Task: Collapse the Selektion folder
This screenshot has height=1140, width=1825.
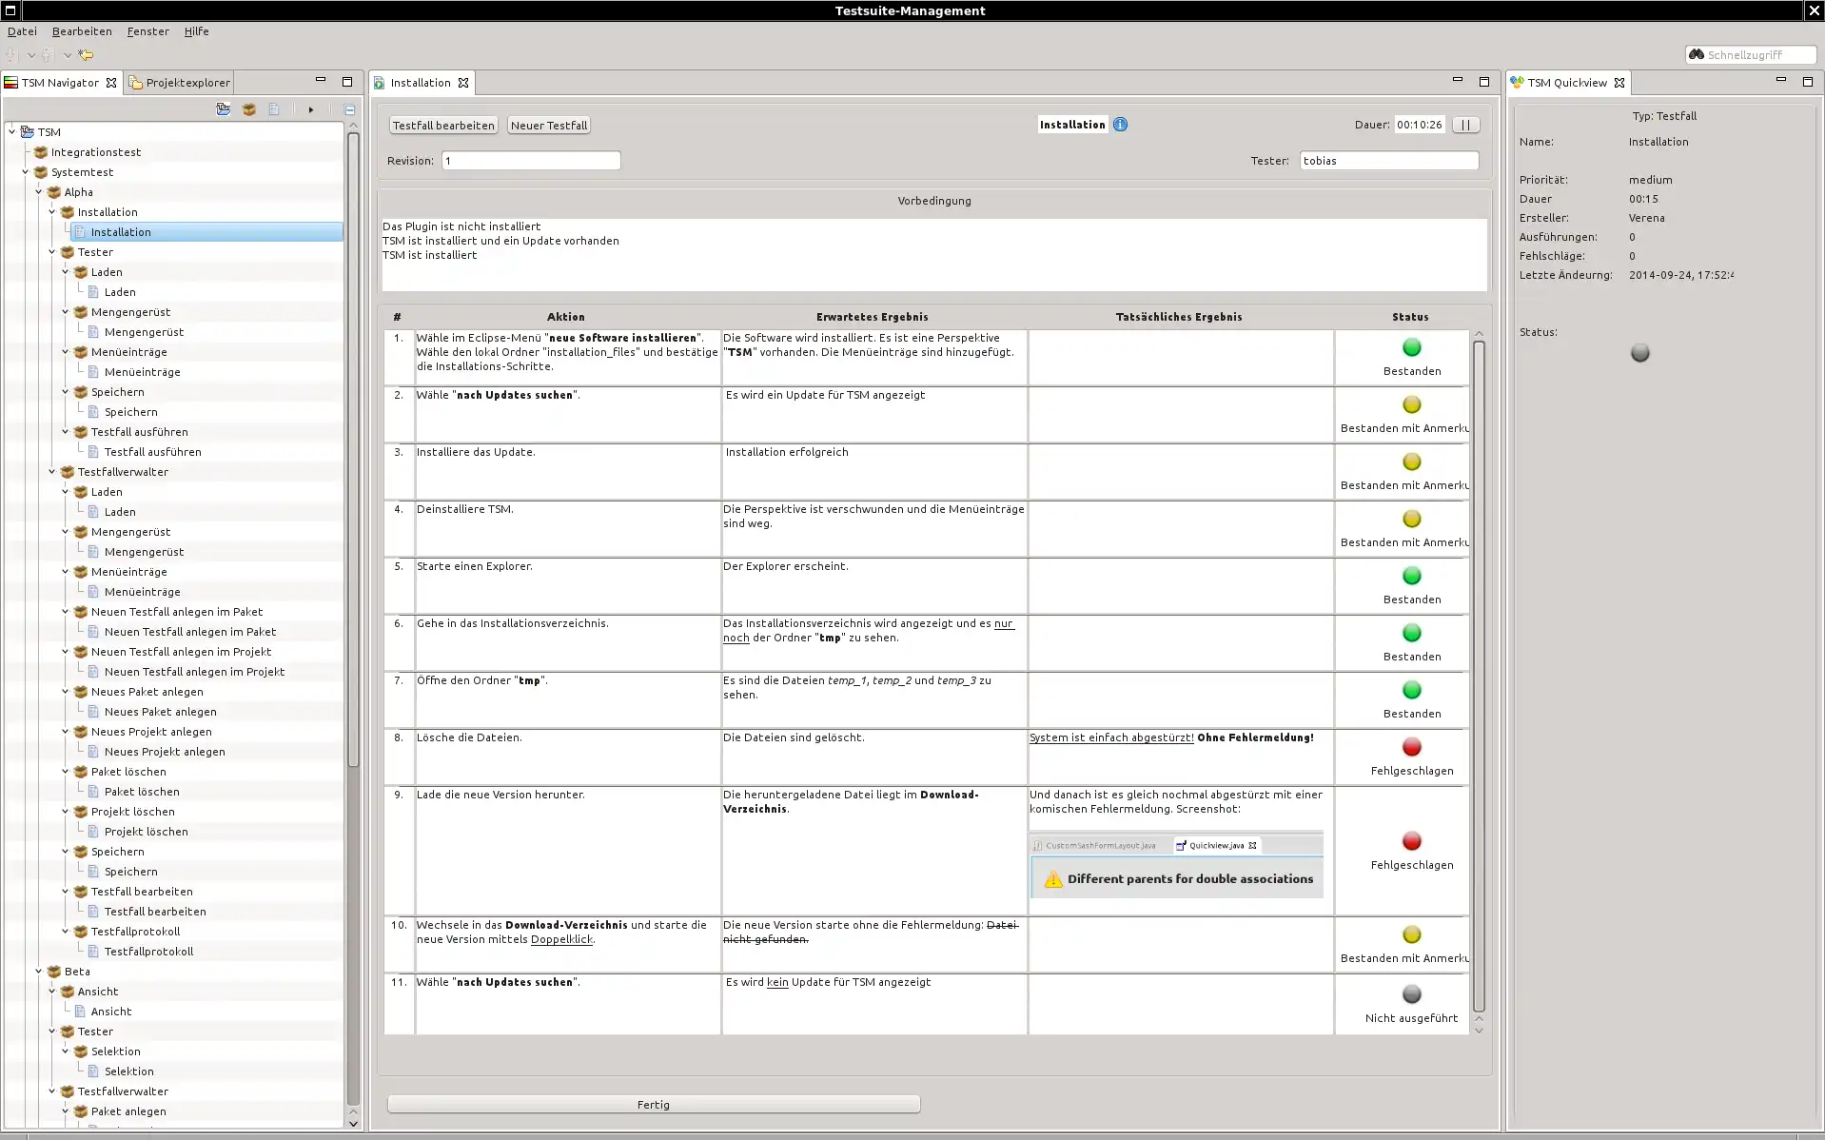Action: pyautogui.click(x=66, y=1052)
